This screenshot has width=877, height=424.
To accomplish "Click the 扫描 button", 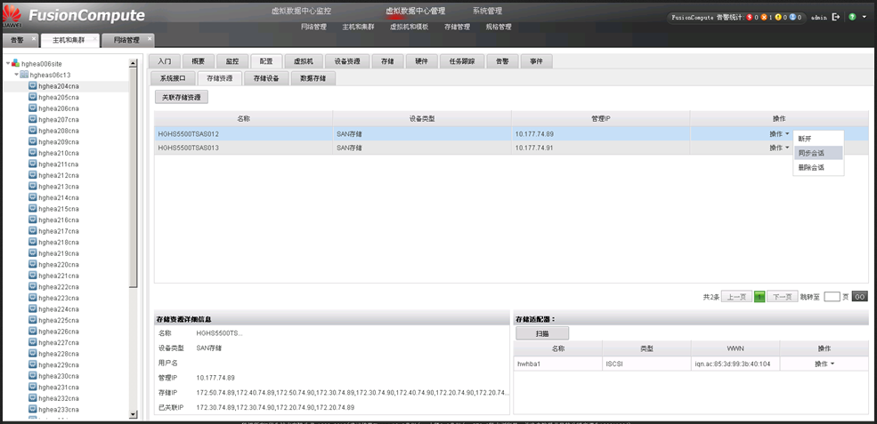I will coord(541,333).
